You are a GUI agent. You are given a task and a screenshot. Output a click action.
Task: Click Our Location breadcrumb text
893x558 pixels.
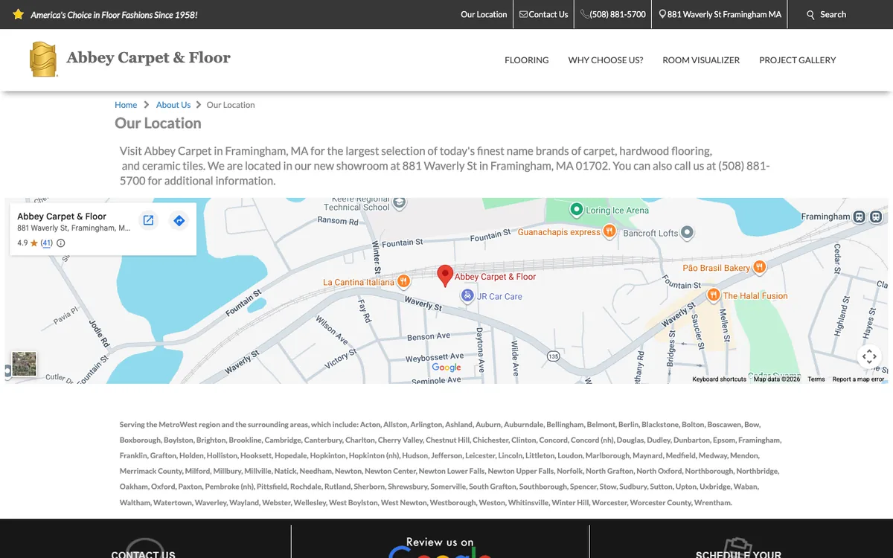[x=231, y=105]
